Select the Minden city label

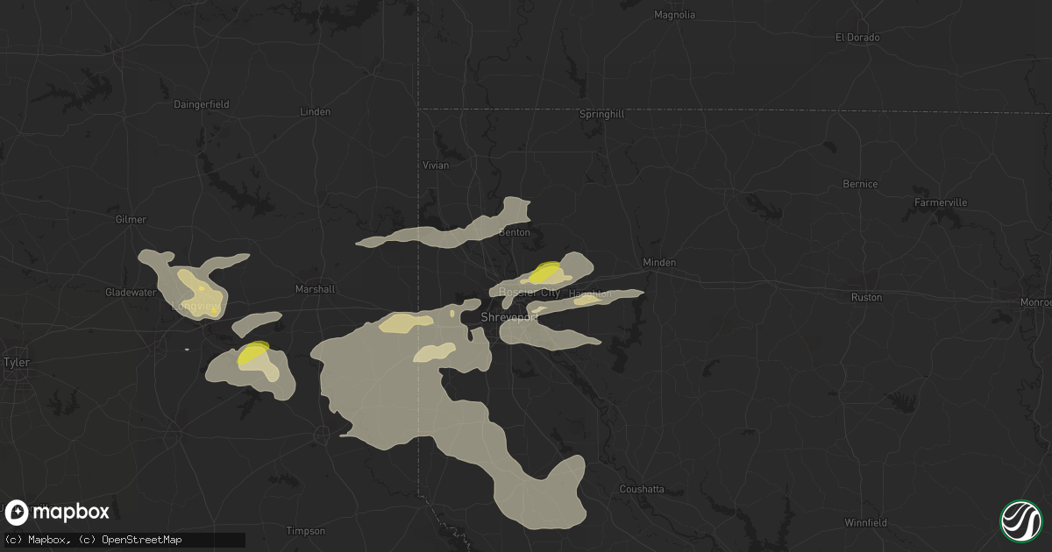click(659, 262)
